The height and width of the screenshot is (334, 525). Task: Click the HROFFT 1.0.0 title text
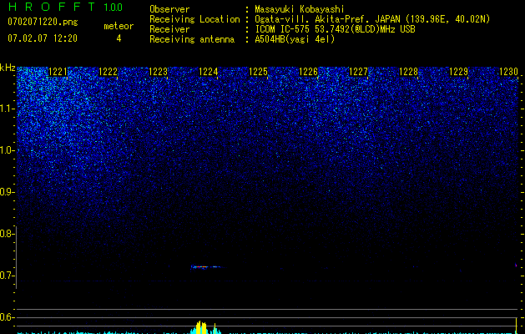point(65,7)
